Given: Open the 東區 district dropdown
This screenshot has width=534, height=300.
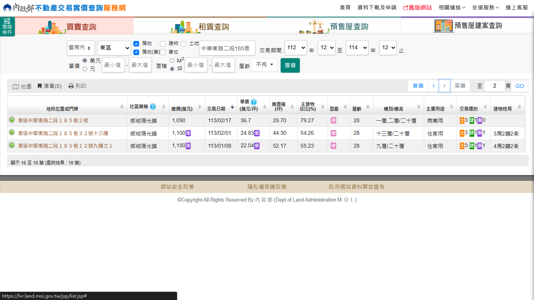Looking at the screenshot, I should (114, 48).
